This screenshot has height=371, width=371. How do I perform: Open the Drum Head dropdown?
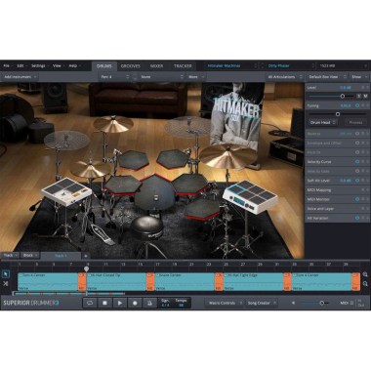click(x=322, y=123)
